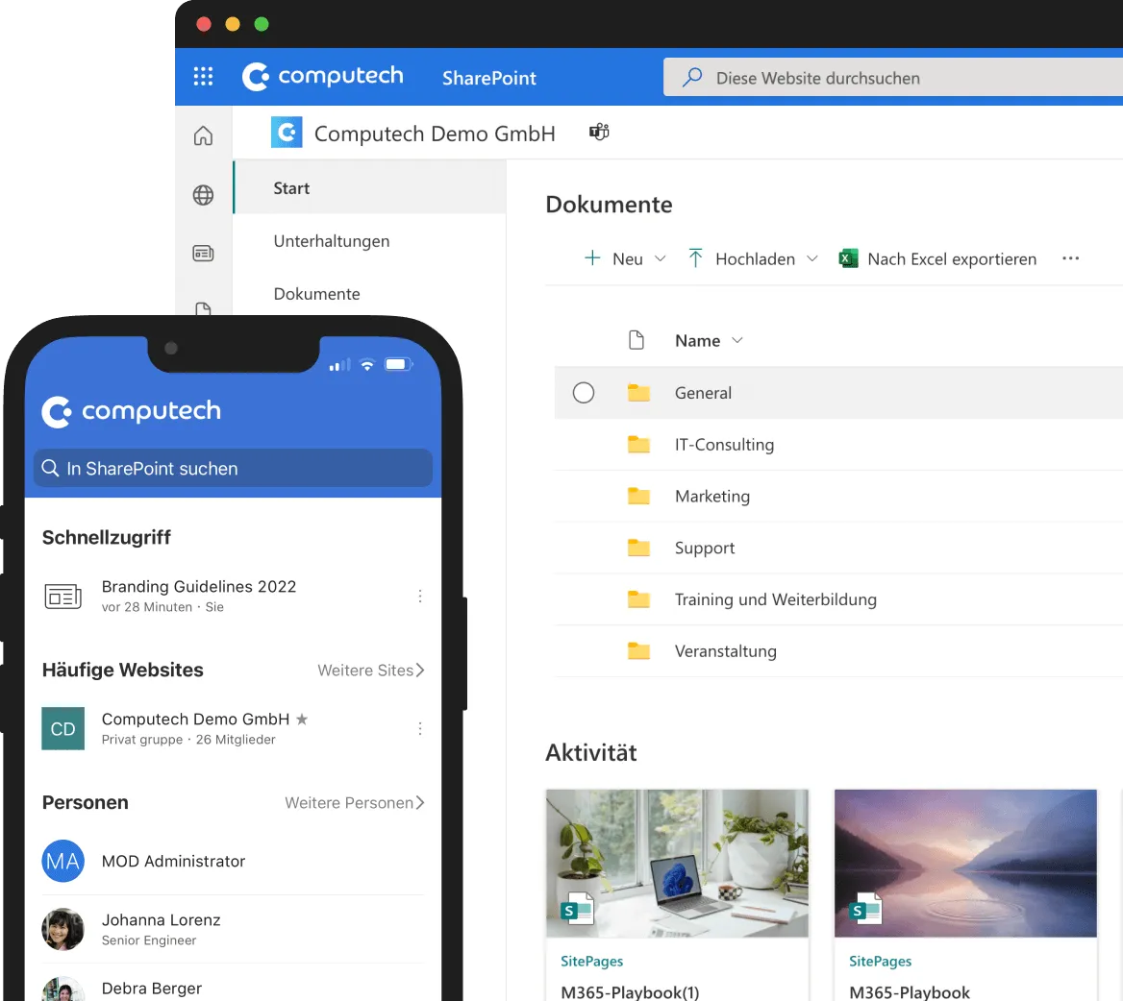The image size is (1123, 1001).
Task: Open the Veranstaltung folder
Action: pyautogui.click(x=726, y=651)
